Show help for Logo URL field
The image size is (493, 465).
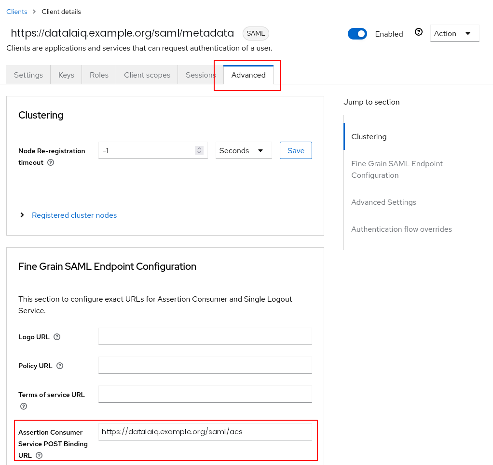point(57,337)
